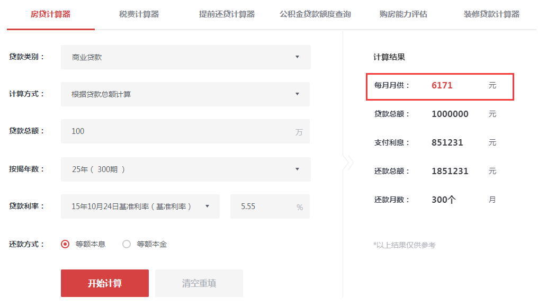
Task: Open the 计算方式 dropdown
Action: [x=185, y=94]
